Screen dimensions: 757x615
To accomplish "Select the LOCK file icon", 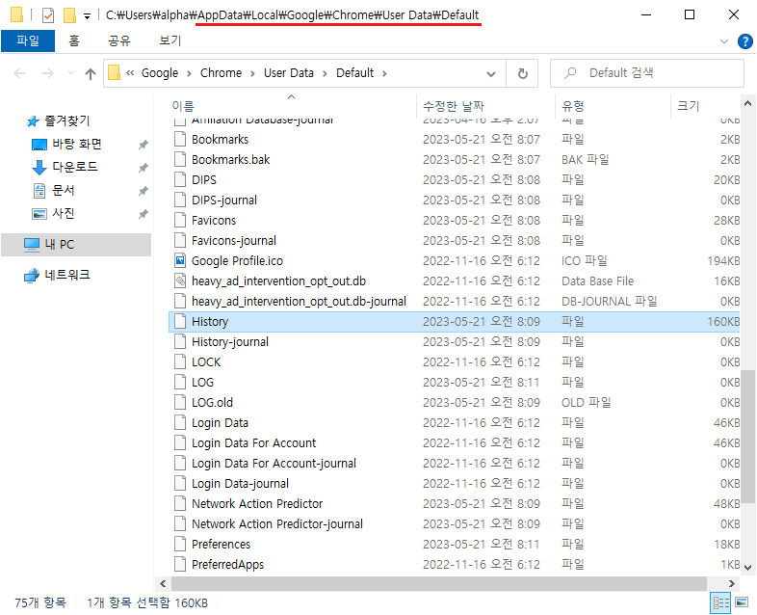I will 180,361.
